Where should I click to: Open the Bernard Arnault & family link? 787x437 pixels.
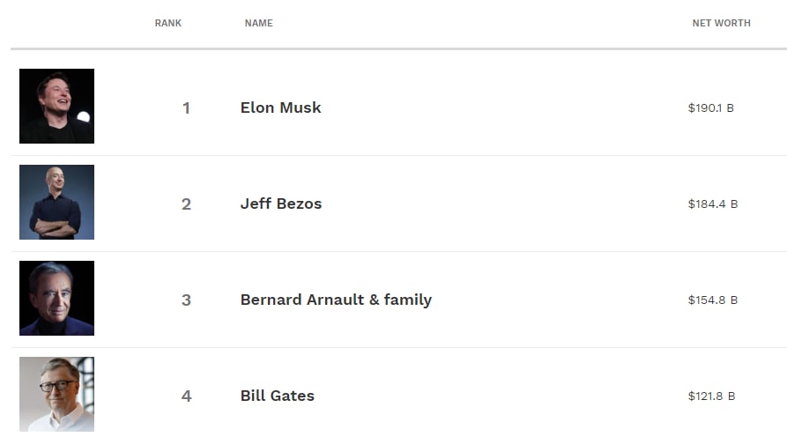click(336, 300)
